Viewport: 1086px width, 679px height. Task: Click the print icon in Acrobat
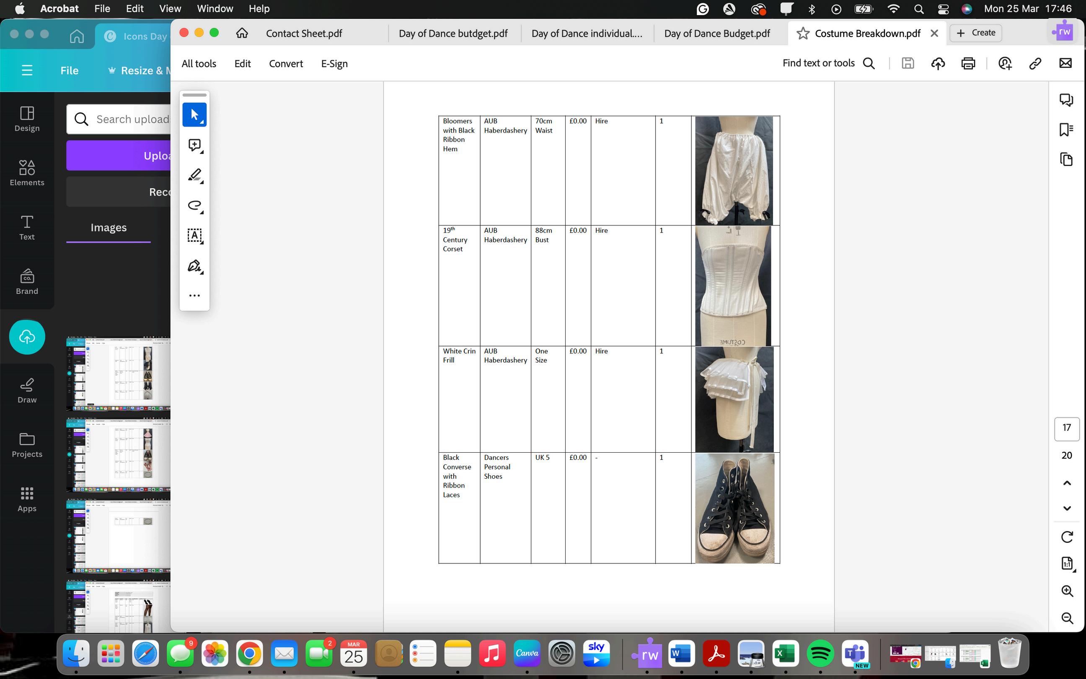968,63
